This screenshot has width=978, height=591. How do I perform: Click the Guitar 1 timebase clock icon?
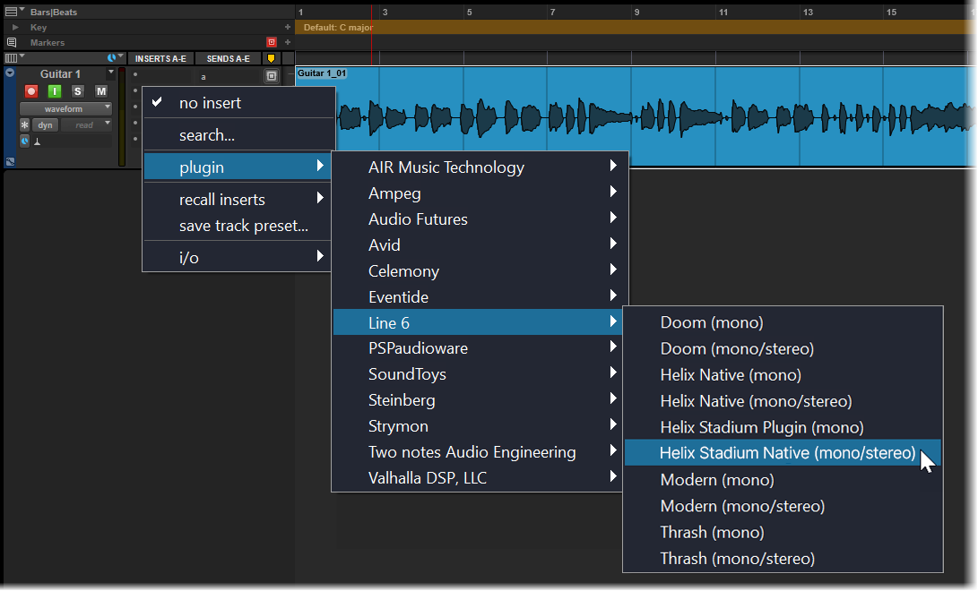[25, 141]
